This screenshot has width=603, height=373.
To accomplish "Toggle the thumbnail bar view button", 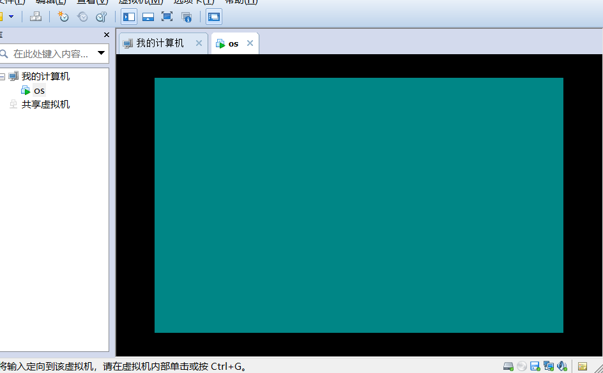I will point(148,17).
